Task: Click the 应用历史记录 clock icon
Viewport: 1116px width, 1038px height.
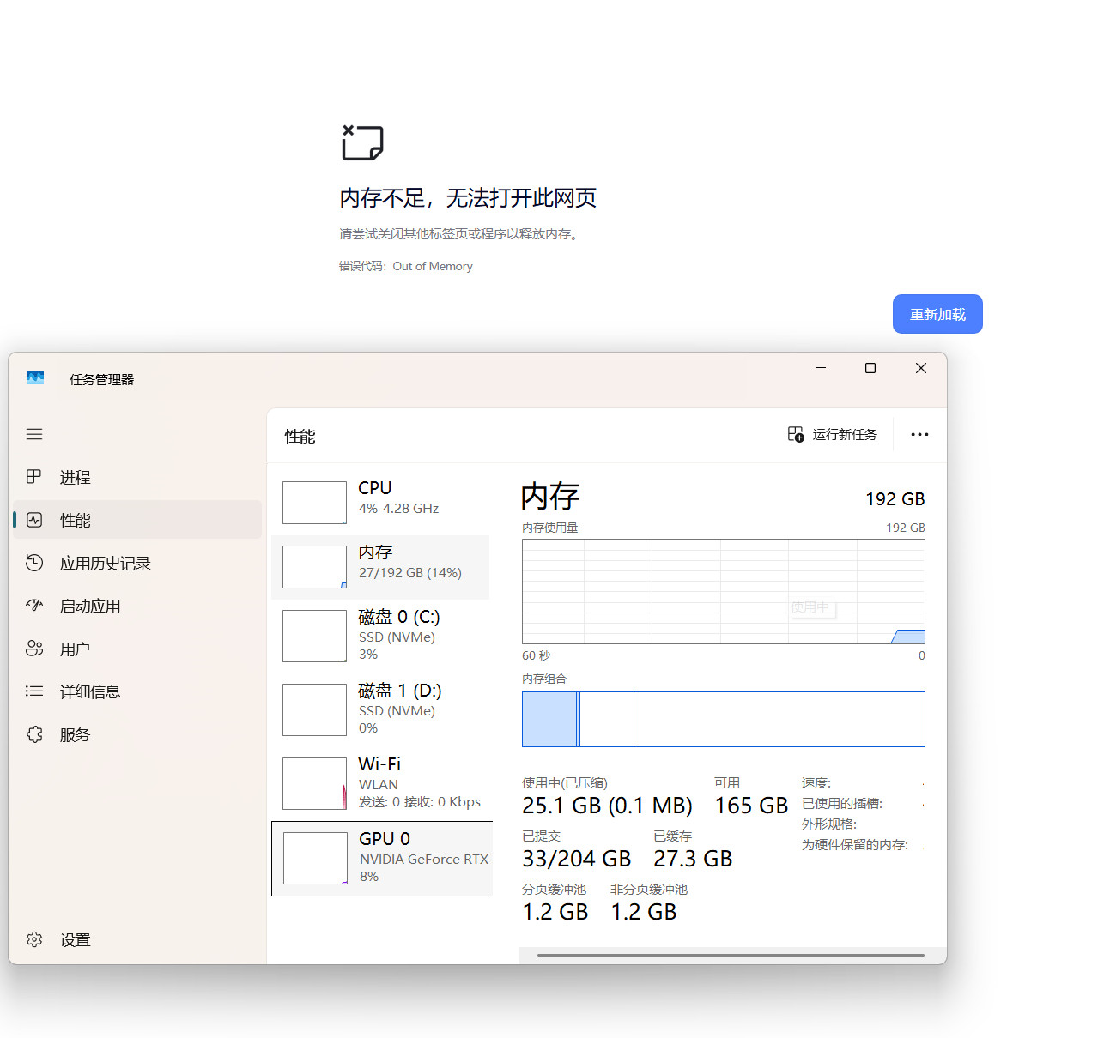Action: pyautogui.click(x=34, y=563)
